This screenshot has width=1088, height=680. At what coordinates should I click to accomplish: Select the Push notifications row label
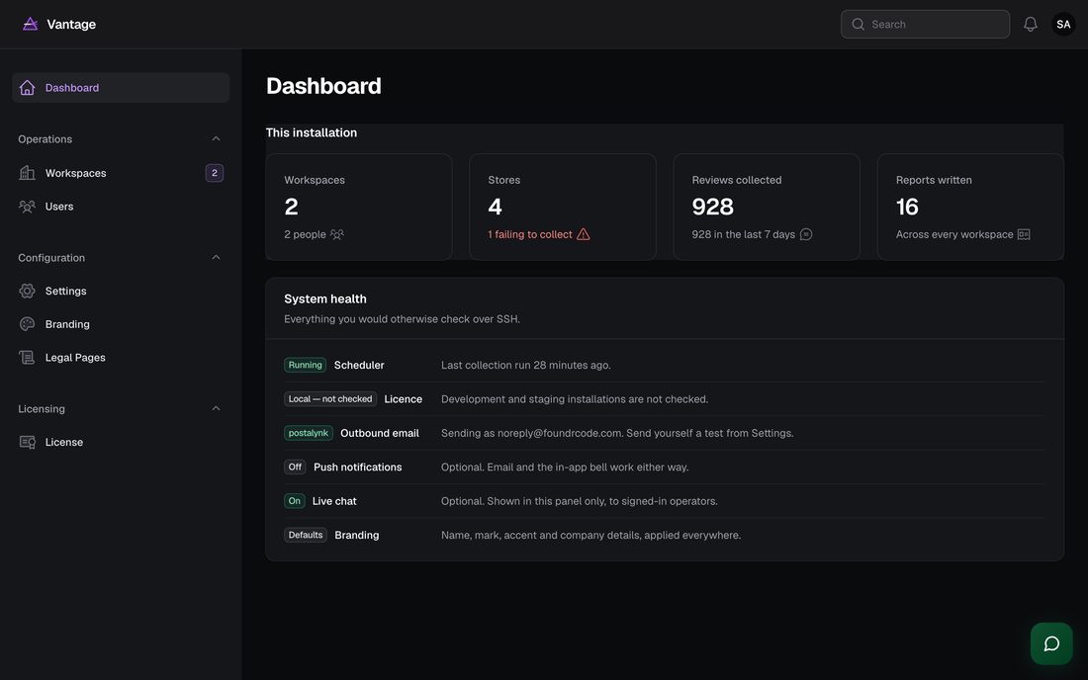[x=357, y=467]
